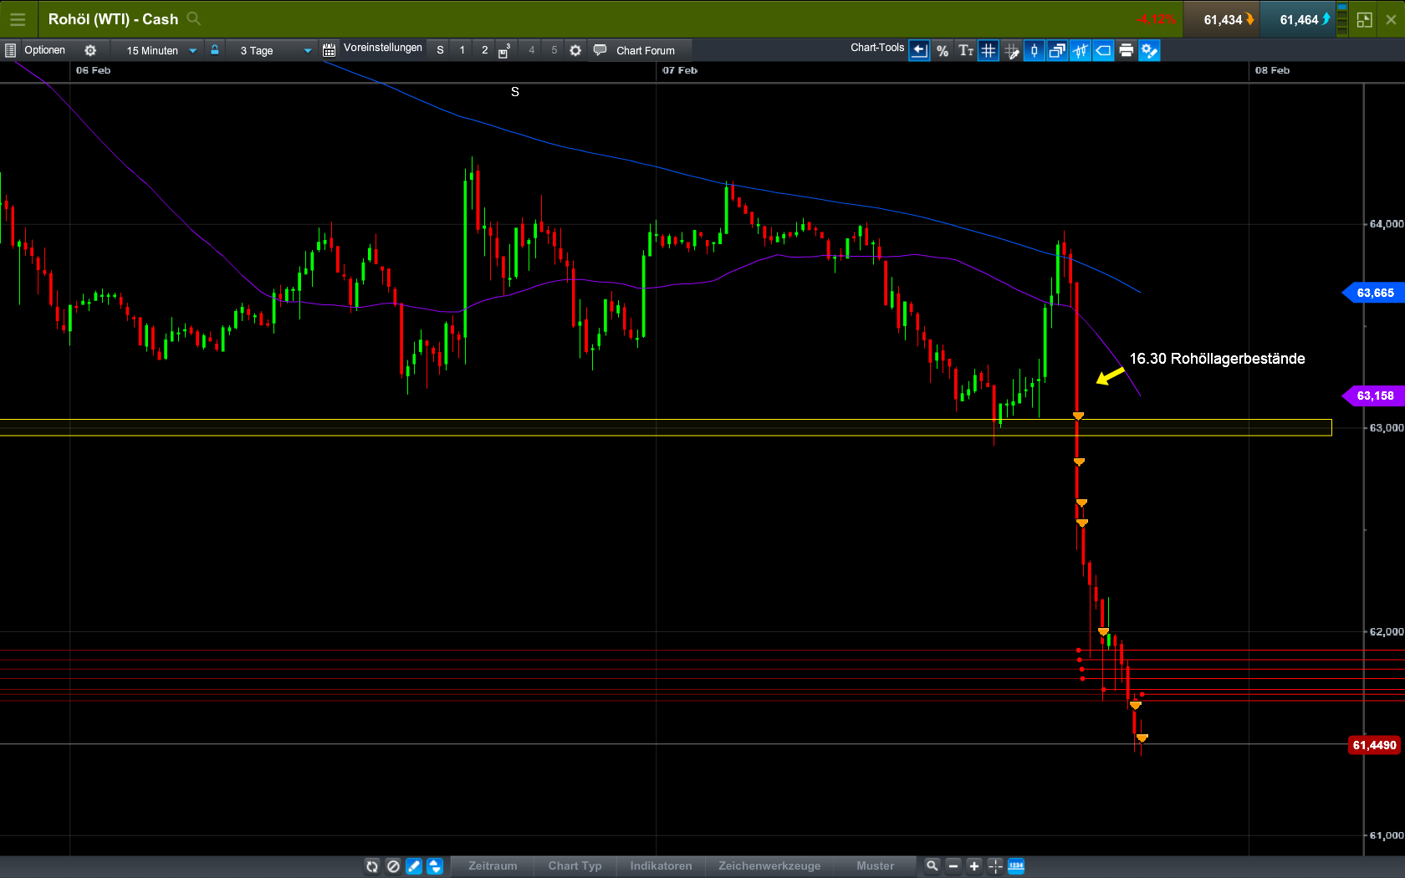Toggle the compare overlay icon in Chart-Tools

(x=1056, y=50)
